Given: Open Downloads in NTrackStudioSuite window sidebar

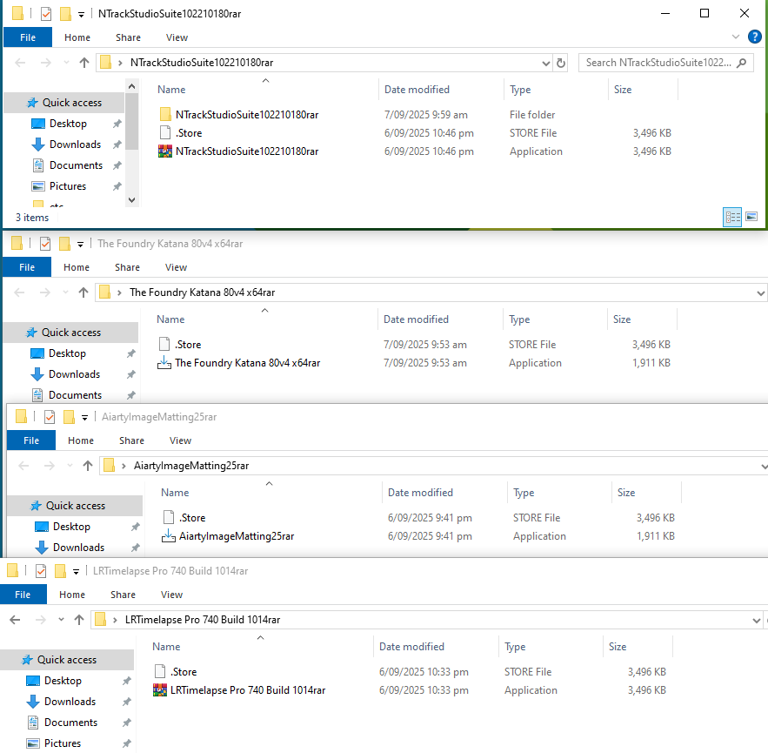Looking at the screenshot, I should point(75,145).
